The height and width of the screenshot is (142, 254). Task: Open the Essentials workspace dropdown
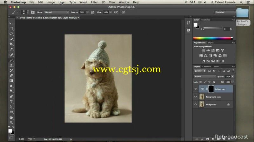click(x=225, y=12)
